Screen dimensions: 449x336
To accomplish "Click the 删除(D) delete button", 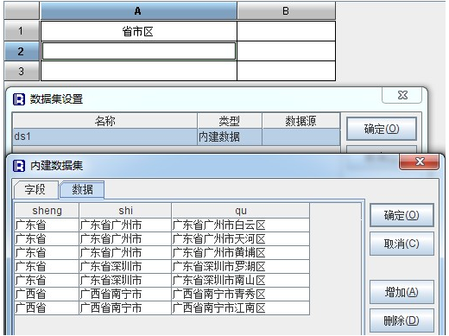I will pos(402,320).
